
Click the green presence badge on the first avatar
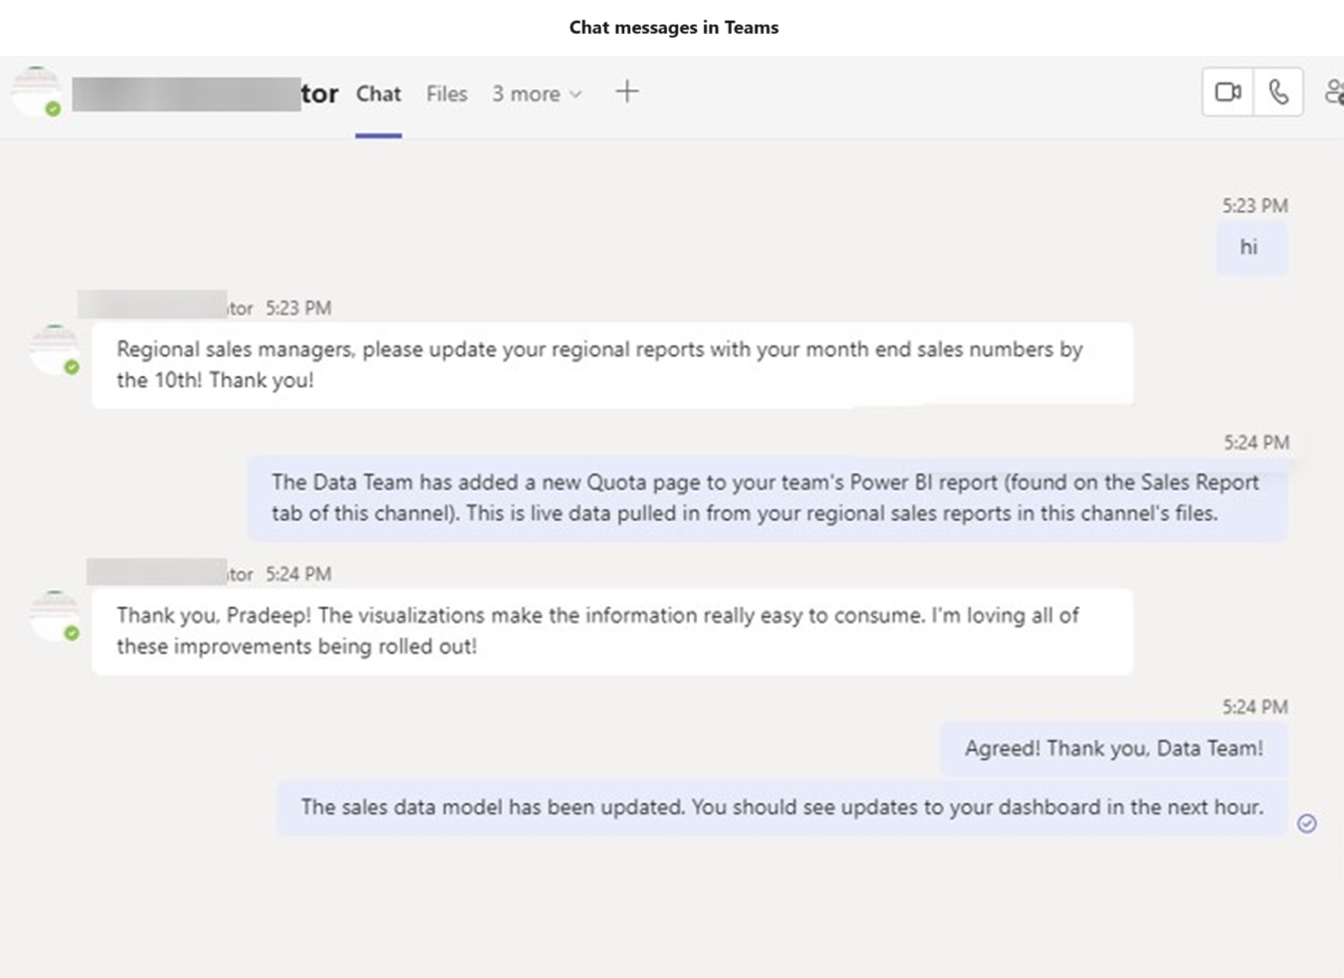[71, 368]
